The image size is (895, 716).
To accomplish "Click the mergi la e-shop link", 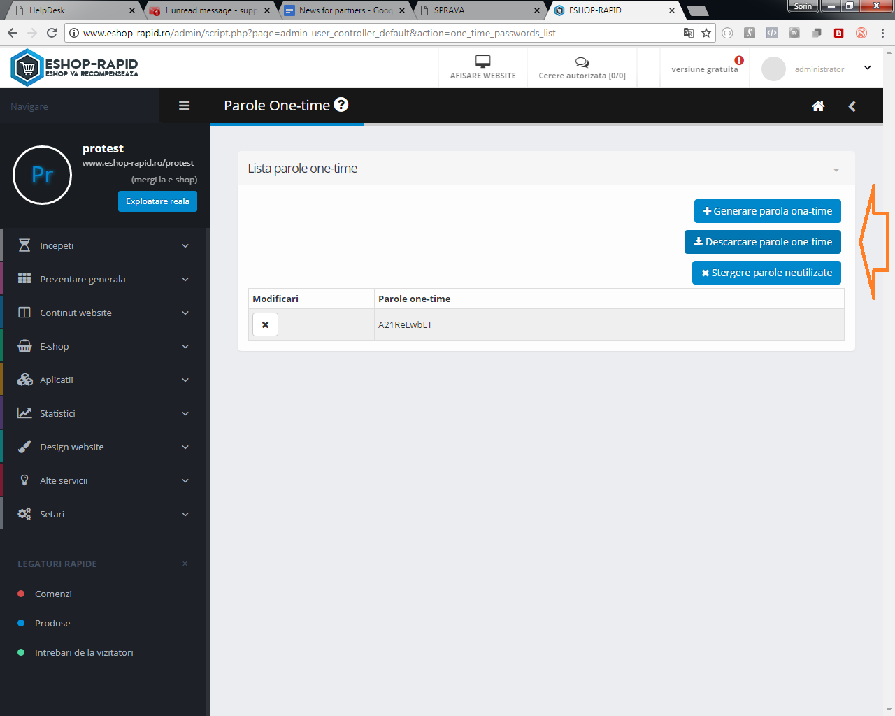I will tap(164, 180).
